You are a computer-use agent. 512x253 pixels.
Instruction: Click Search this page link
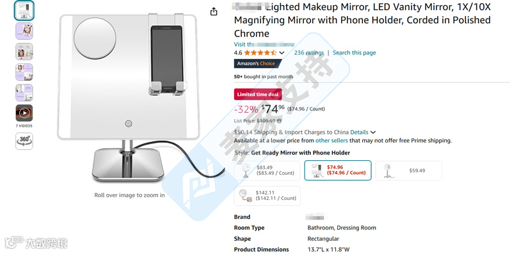[355, 53]
